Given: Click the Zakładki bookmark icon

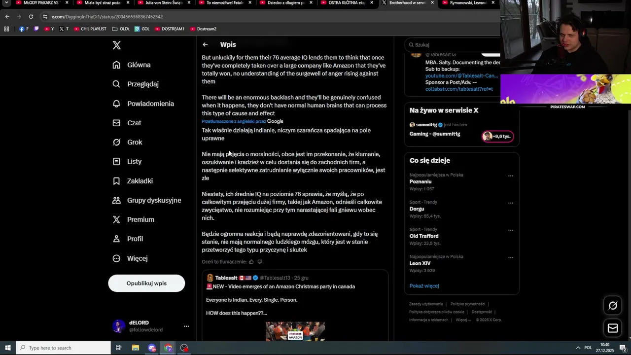Looking at the screenshot, I should click(116, 181).
